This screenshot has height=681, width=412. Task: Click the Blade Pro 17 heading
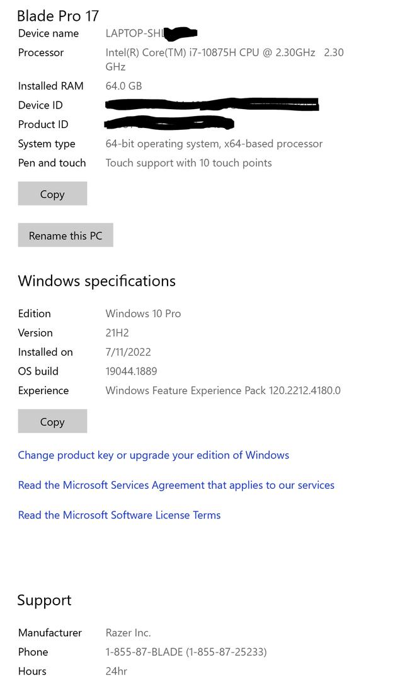point(58,16)
